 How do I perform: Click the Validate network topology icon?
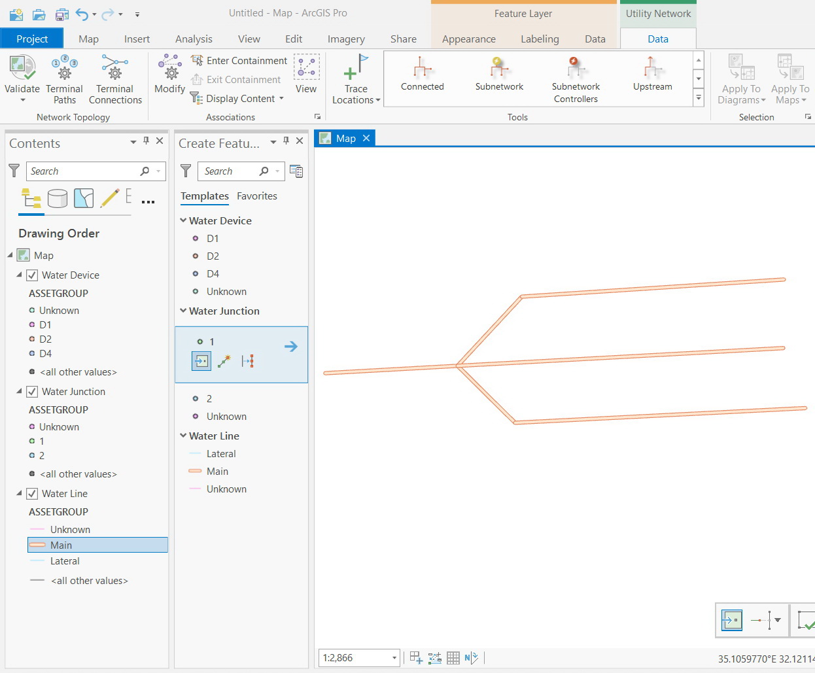pyautogui.click(x=22, y=68)
